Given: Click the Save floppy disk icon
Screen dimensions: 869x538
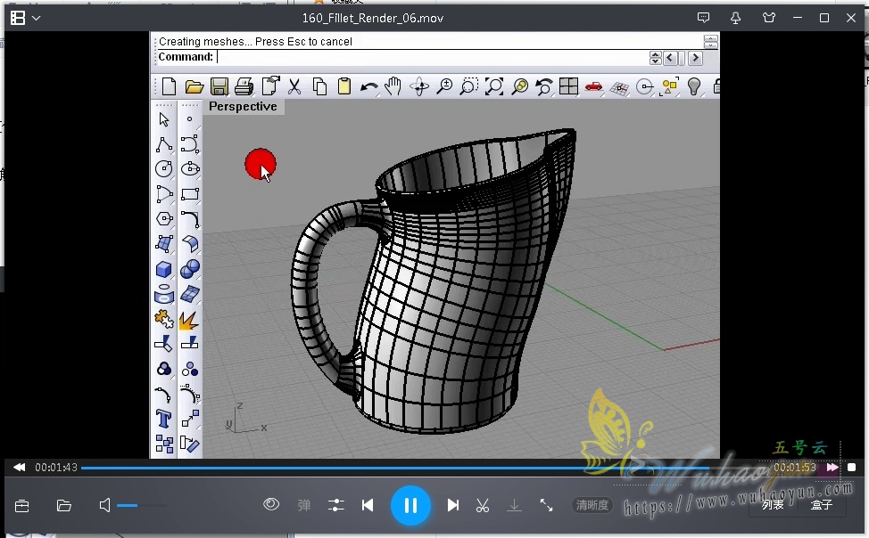Looking at the screenshot, I should point(219,86).
